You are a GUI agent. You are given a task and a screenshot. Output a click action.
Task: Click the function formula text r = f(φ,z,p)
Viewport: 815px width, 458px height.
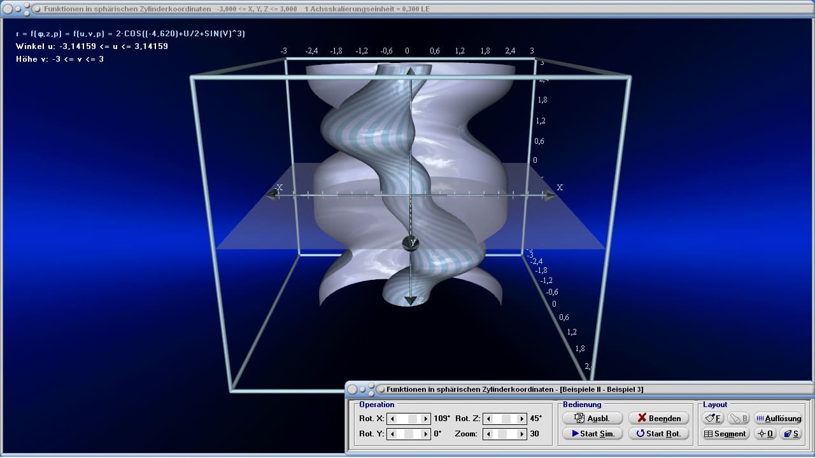[131, 34]
